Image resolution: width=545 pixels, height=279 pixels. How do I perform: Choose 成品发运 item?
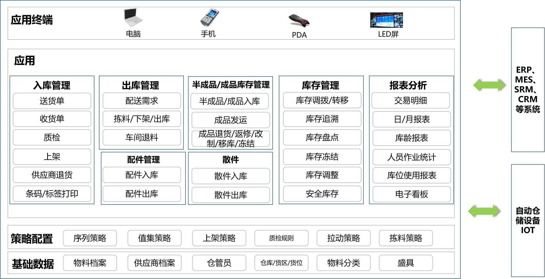coord(230,120)
